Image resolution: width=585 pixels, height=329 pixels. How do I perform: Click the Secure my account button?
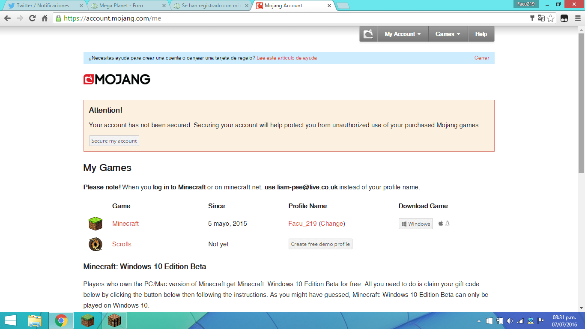coord(114,141)
